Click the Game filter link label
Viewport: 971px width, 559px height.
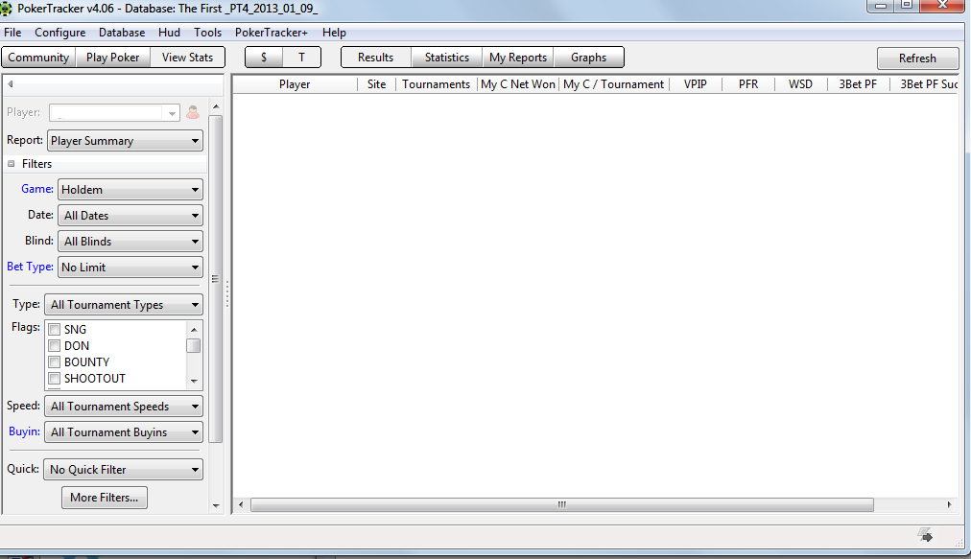coord(37,189)
